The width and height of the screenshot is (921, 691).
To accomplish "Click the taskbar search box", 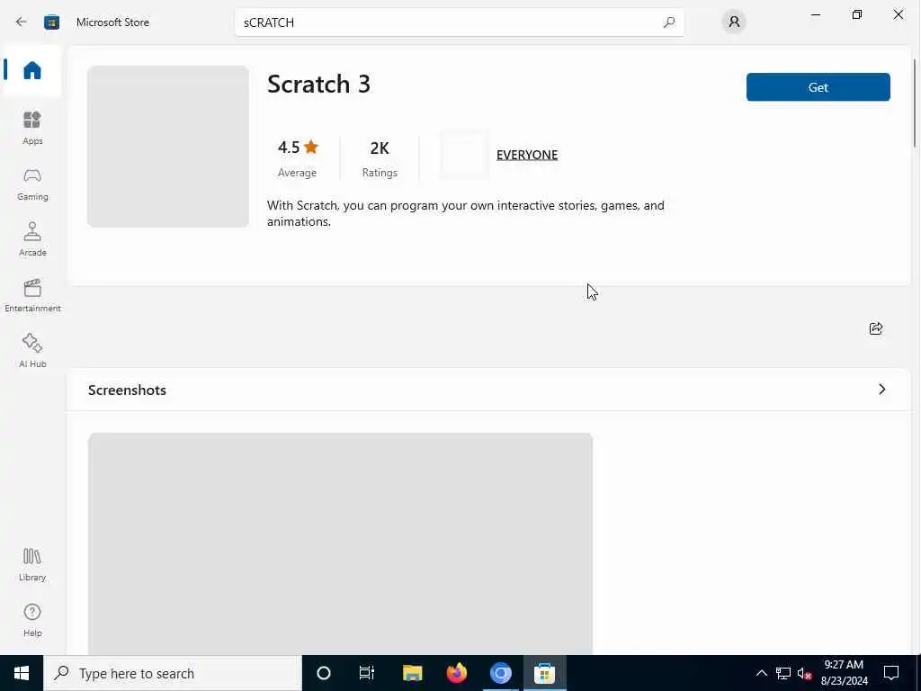I will (x=173, y=673).
